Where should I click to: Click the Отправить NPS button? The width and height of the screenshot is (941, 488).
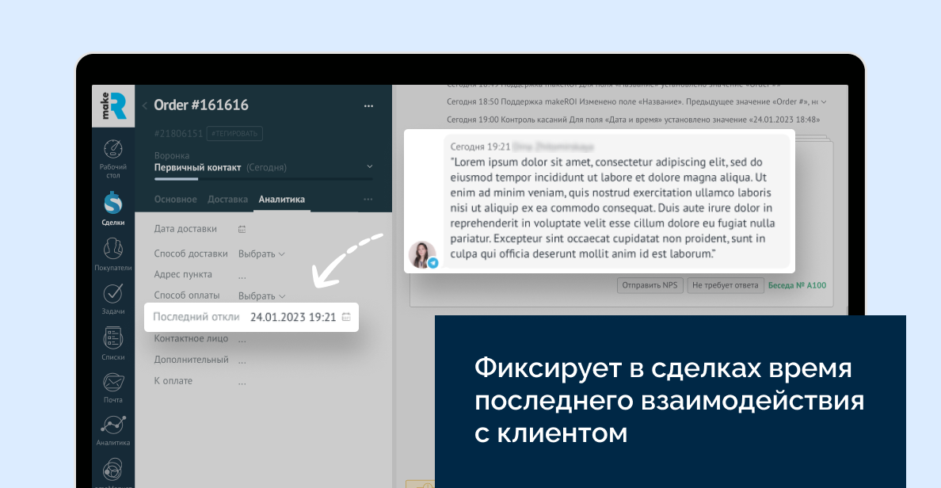click(x=650, y=285)
